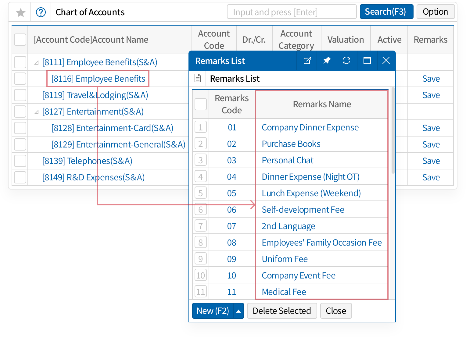This screenshot has height=337, width=466.
Task: Sort by Remarks Name column header
Action: pos(322,104)
